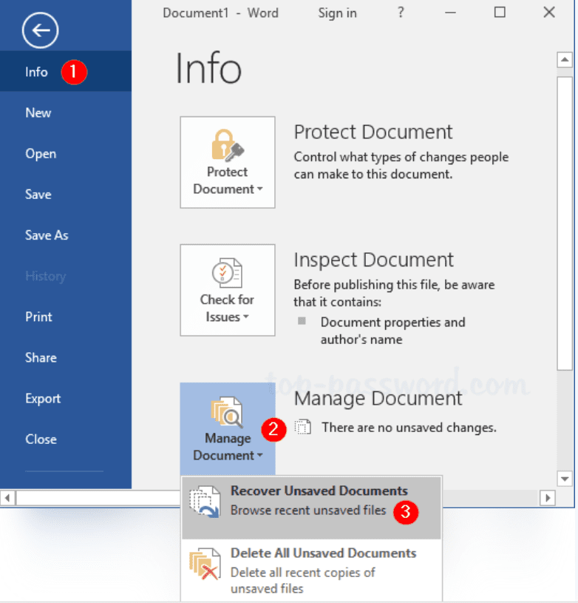Open the Export tab
The width and height of the screenshot is (578, 603).
tap(43, 398)
